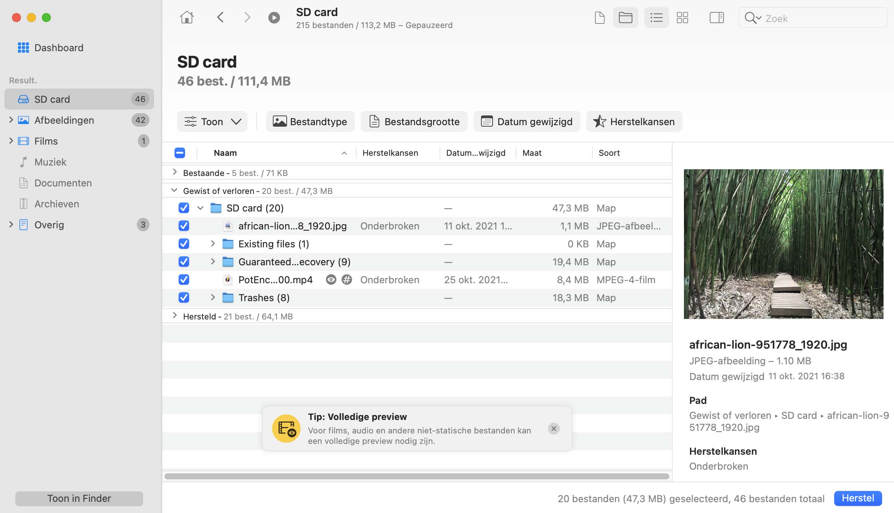Preview PotEnc mp4 with the eye icon
Screen dimensions: 894x513
coord(331,279)
